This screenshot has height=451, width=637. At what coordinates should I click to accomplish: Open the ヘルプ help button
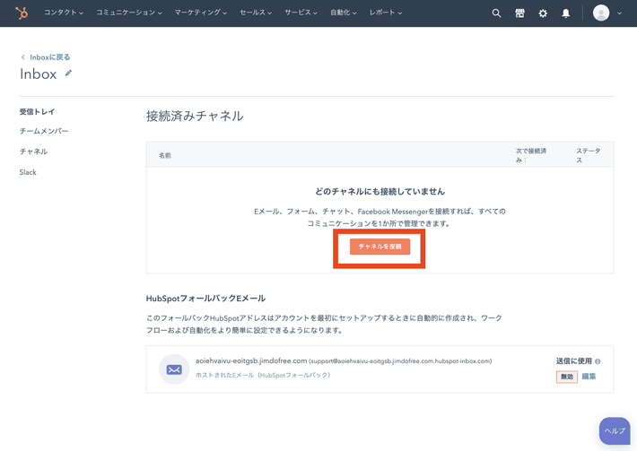[615, 430]
